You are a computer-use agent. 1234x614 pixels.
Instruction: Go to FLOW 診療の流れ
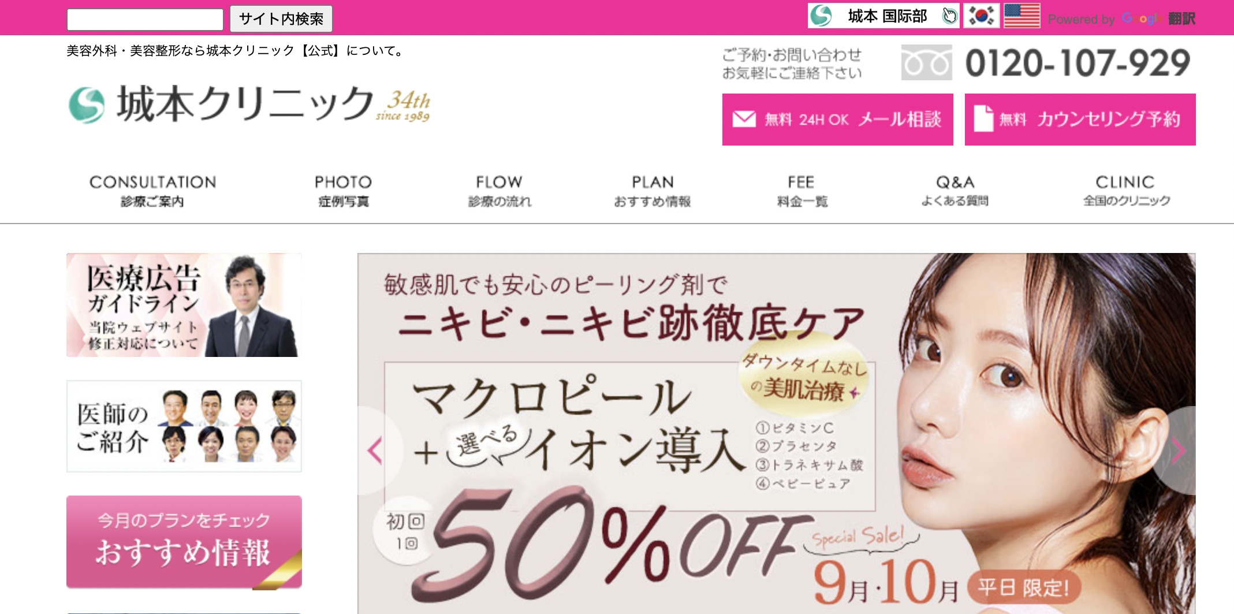(x=499, y=191)
